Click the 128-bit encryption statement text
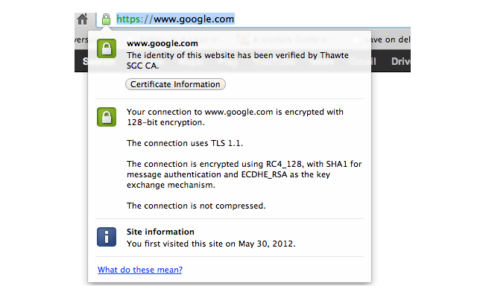The image size is (486, 298). pyautogui.click(x=235, y=117)
